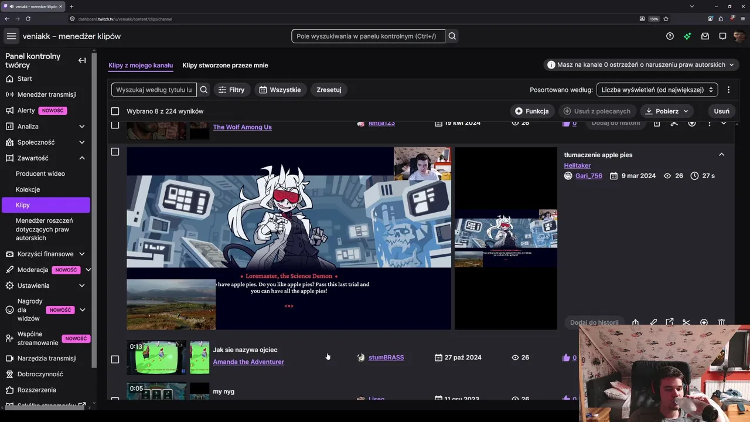Toggle the select-all clips checkbox
The image size is (750, 422).
click(x=115, y=111)
